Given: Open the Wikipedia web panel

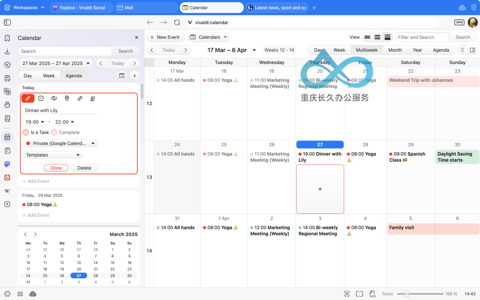Looking at the screenshot, I should [7, 191].
